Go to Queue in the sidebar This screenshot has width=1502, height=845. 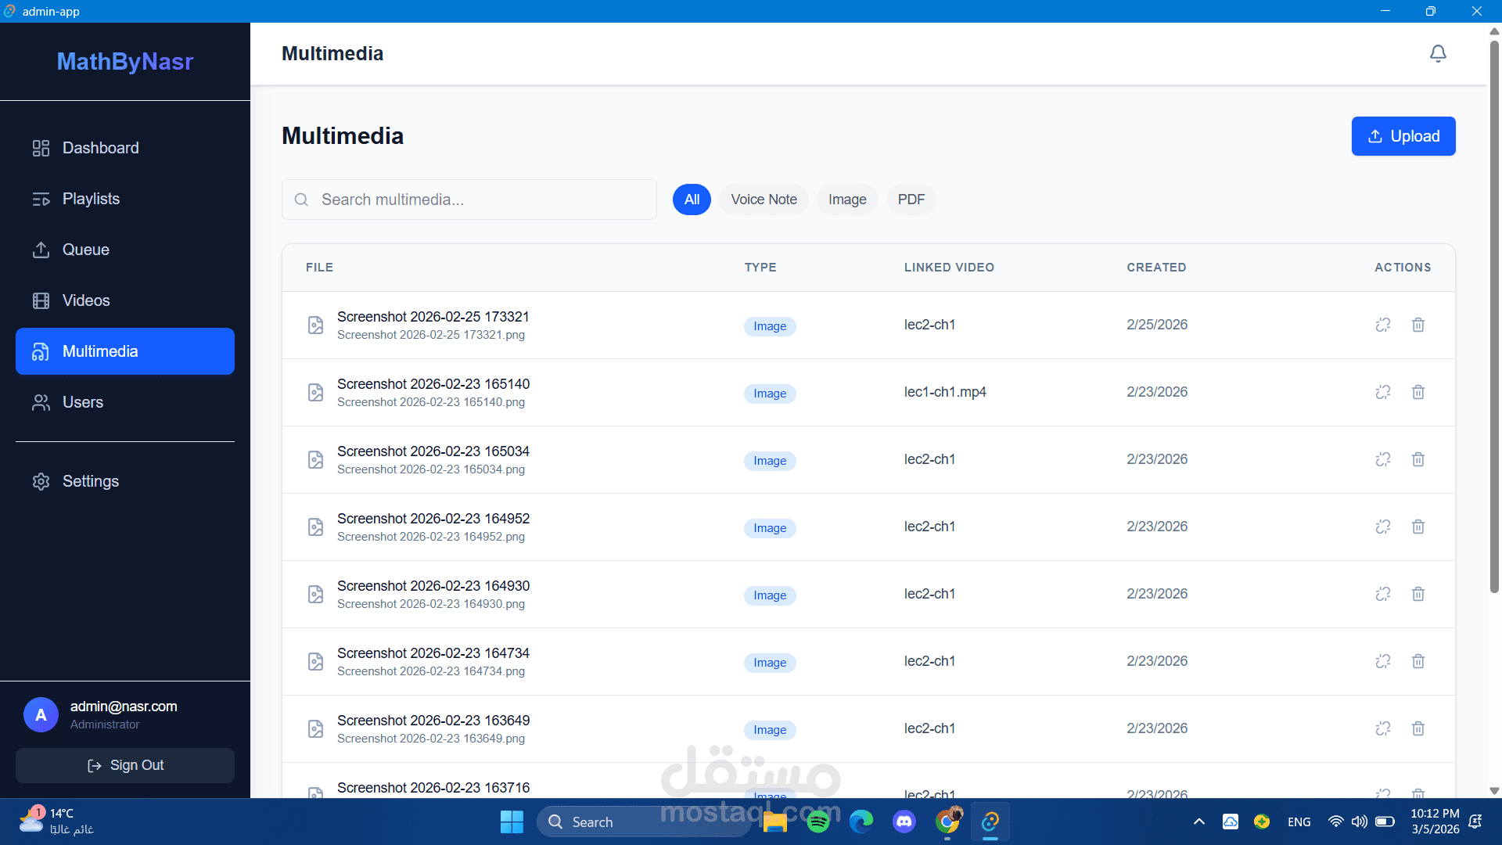85,250
